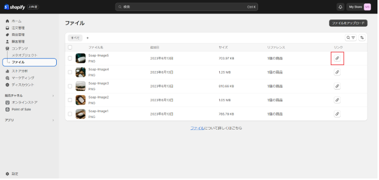Click the ディスカウント badge icon

click(x=7, y=84)
